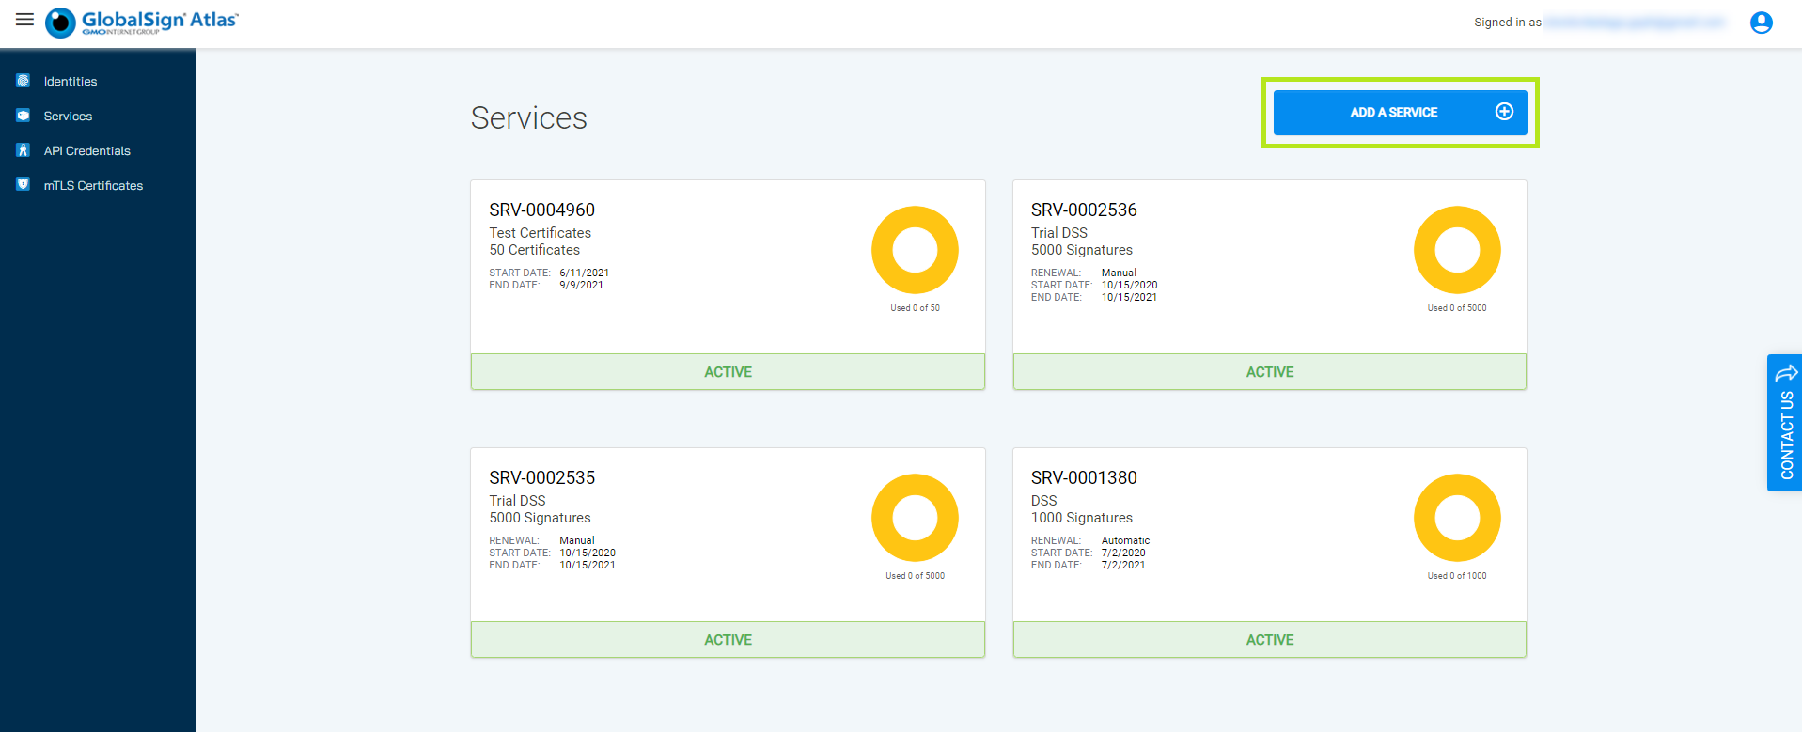Open service card title SRV-0001380
Image resolution: width=1802 pixels, height=732 pixels.
coord(1084,478)
